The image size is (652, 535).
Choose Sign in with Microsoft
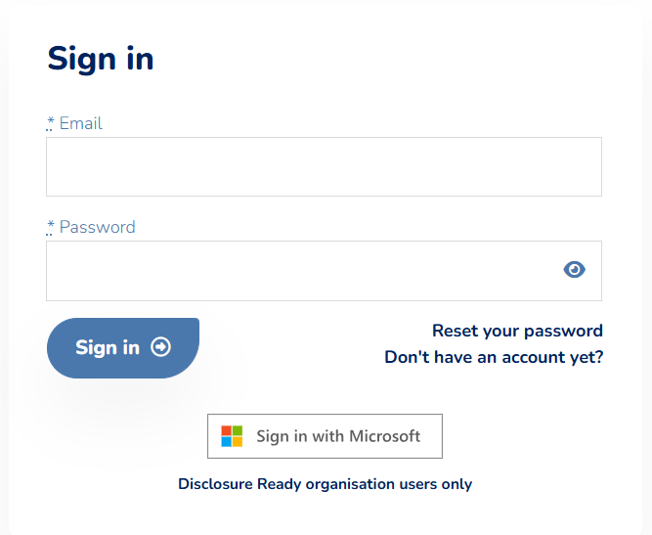coord(325,436)
